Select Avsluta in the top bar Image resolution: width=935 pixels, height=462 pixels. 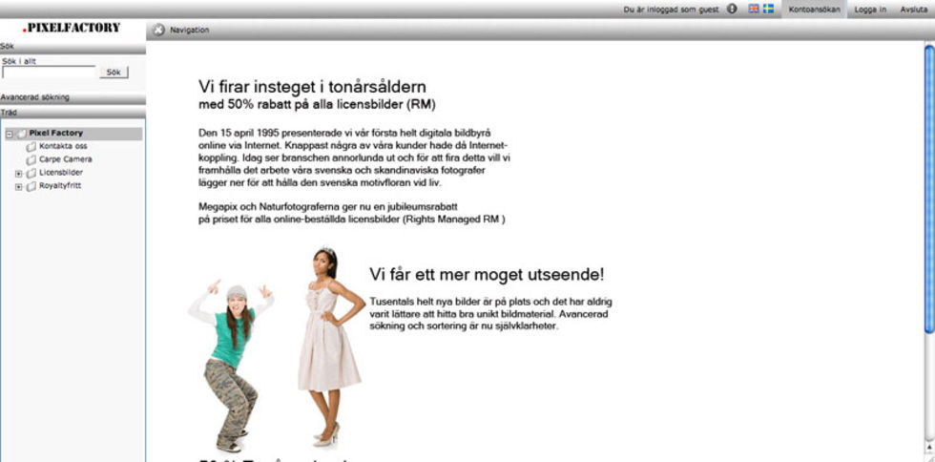(x=914, y=10)
